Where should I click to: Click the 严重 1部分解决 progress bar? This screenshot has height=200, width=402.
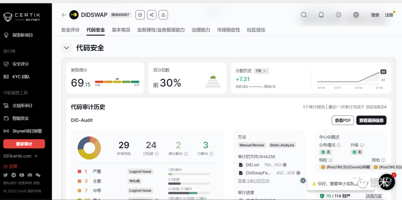click(189, 174)
